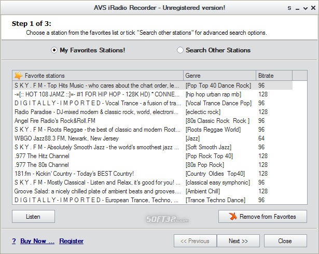The image size is (319, 254).
Task: Click Remove from Favorites button
Action: pos(262,217)
